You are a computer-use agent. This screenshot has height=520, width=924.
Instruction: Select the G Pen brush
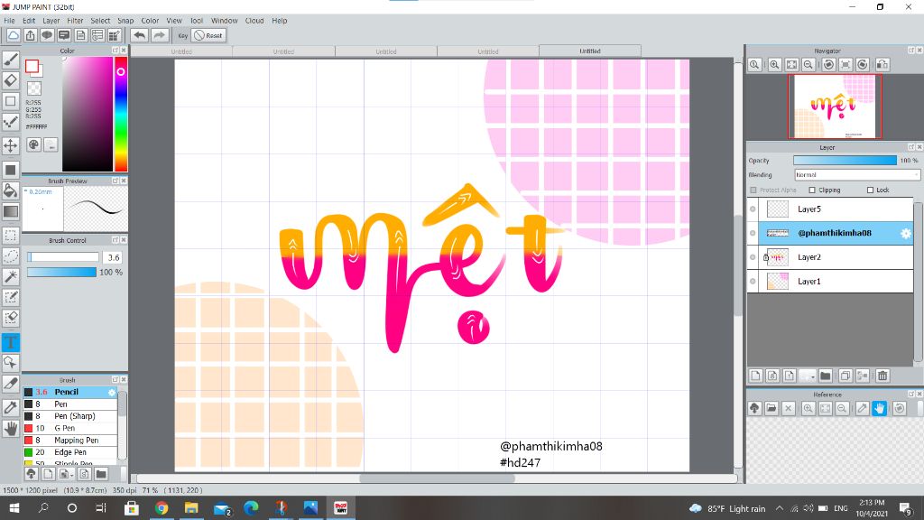[70, 428]
